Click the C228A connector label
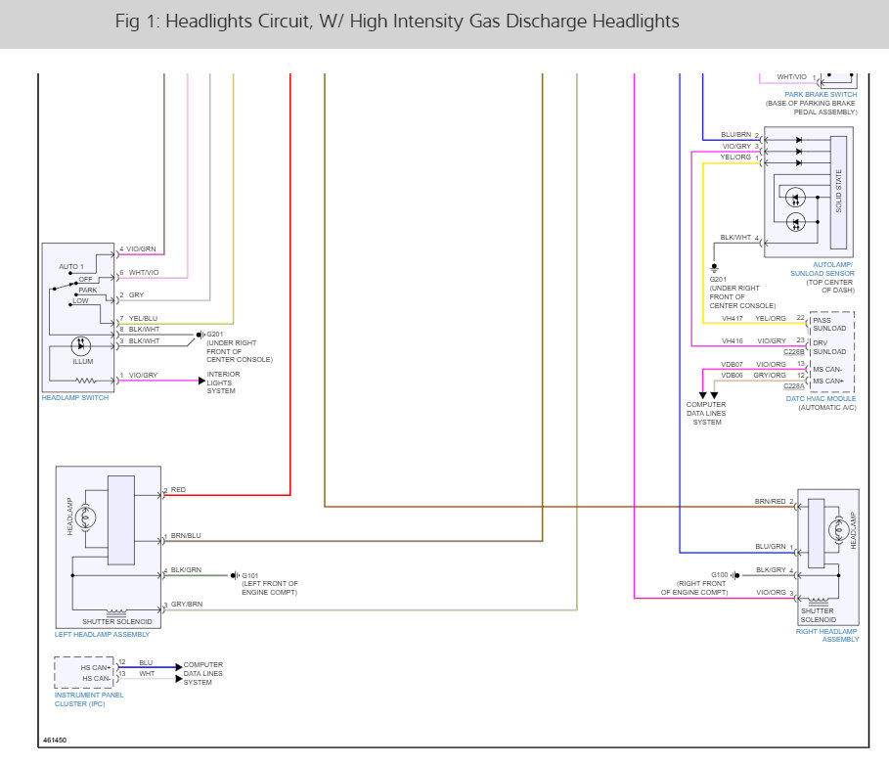 click(794, 385)
